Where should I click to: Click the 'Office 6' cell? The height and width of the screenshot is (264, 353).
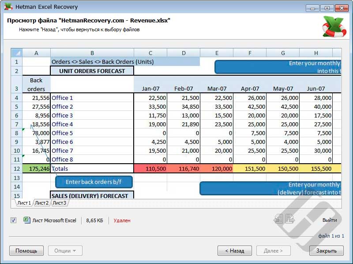click(x=92, y=142)
